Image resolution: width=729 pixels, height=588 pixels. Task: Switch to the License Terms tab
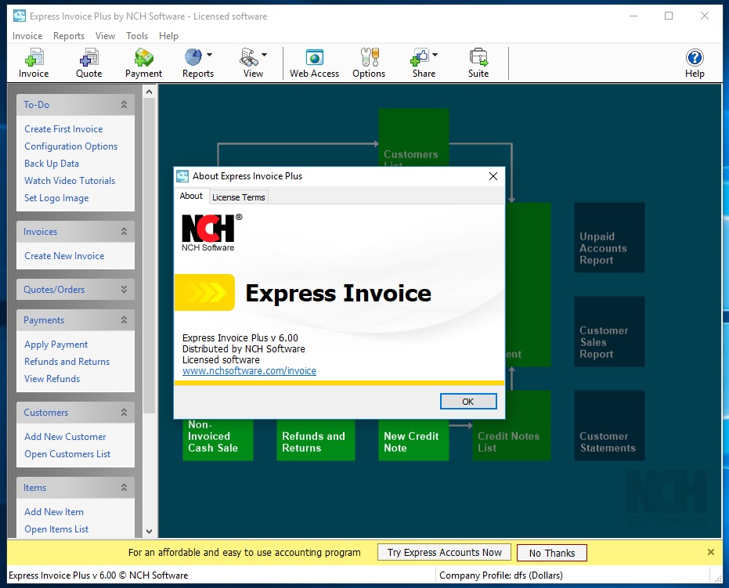click(239, 197)
